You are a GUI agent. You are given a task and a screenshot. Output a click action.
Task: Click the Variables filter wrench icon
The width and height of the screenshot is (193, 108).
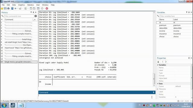pos(158,16)
